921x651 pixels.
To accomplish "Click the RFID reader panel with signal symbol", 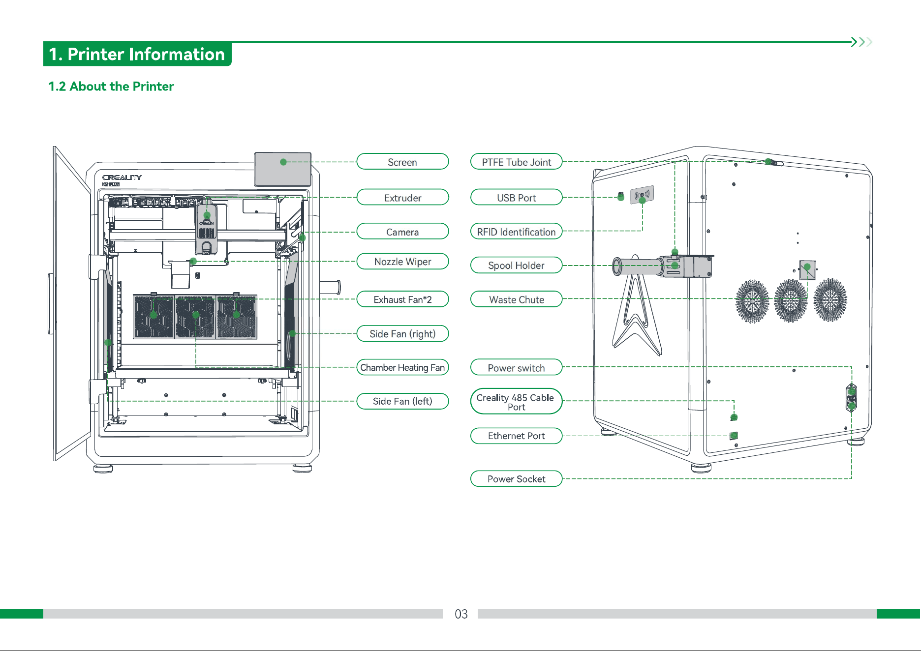I will click(642, 195).
